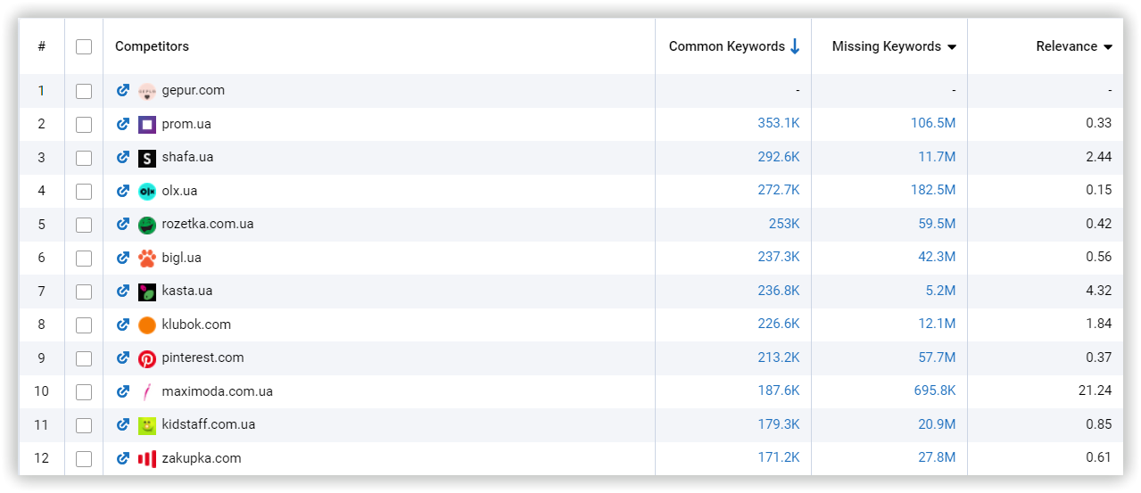Click the gepur.com favicon
This screenshot has height=493, width=1141.
click(x=147, y=91)
